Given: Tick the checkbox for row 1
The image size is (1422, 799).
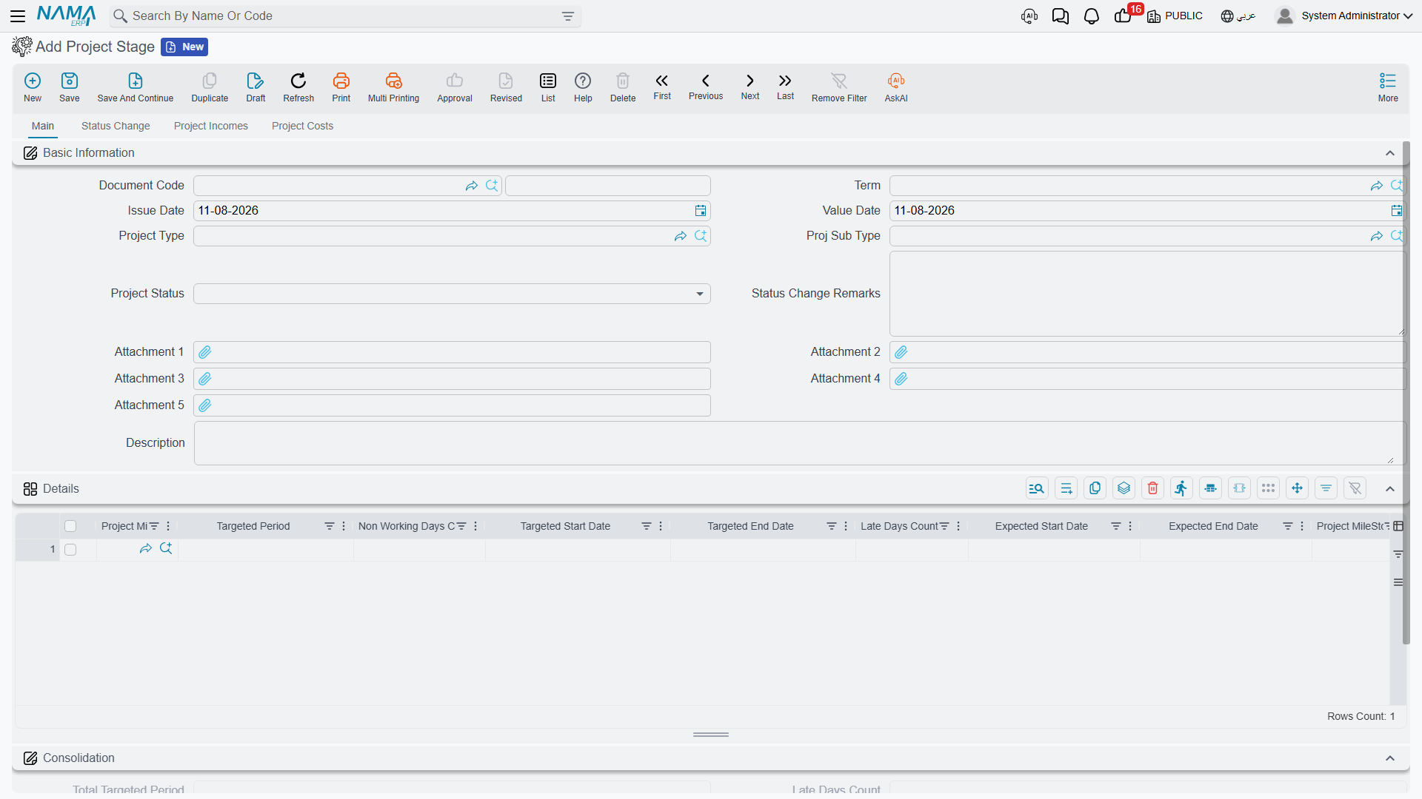Looking at the screenshot, I should 70,550.
